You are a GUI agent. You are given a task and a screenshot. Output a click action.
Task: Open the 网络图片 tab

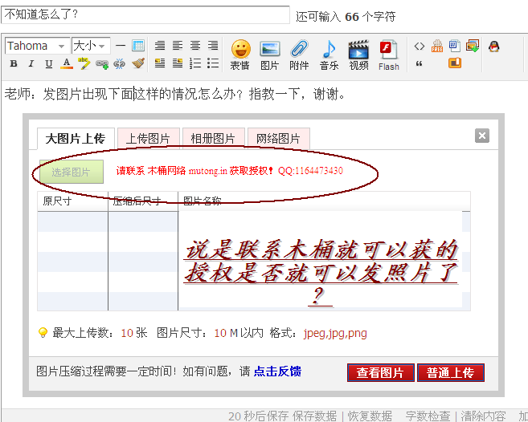(278, 139)
